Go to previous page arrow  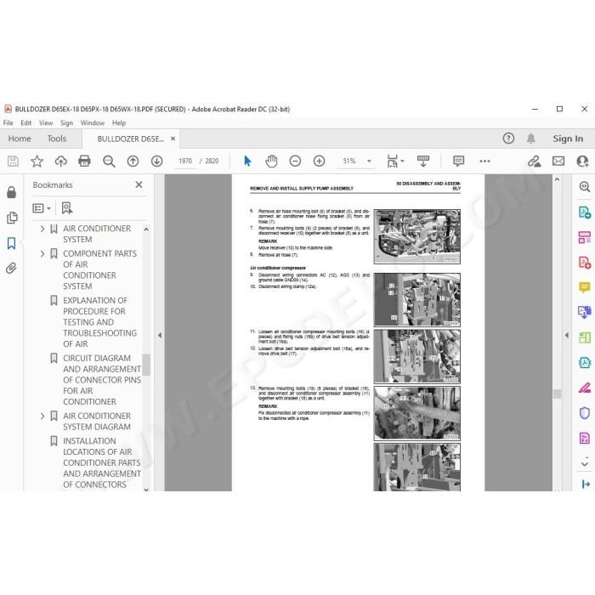[x=133, y=161]
